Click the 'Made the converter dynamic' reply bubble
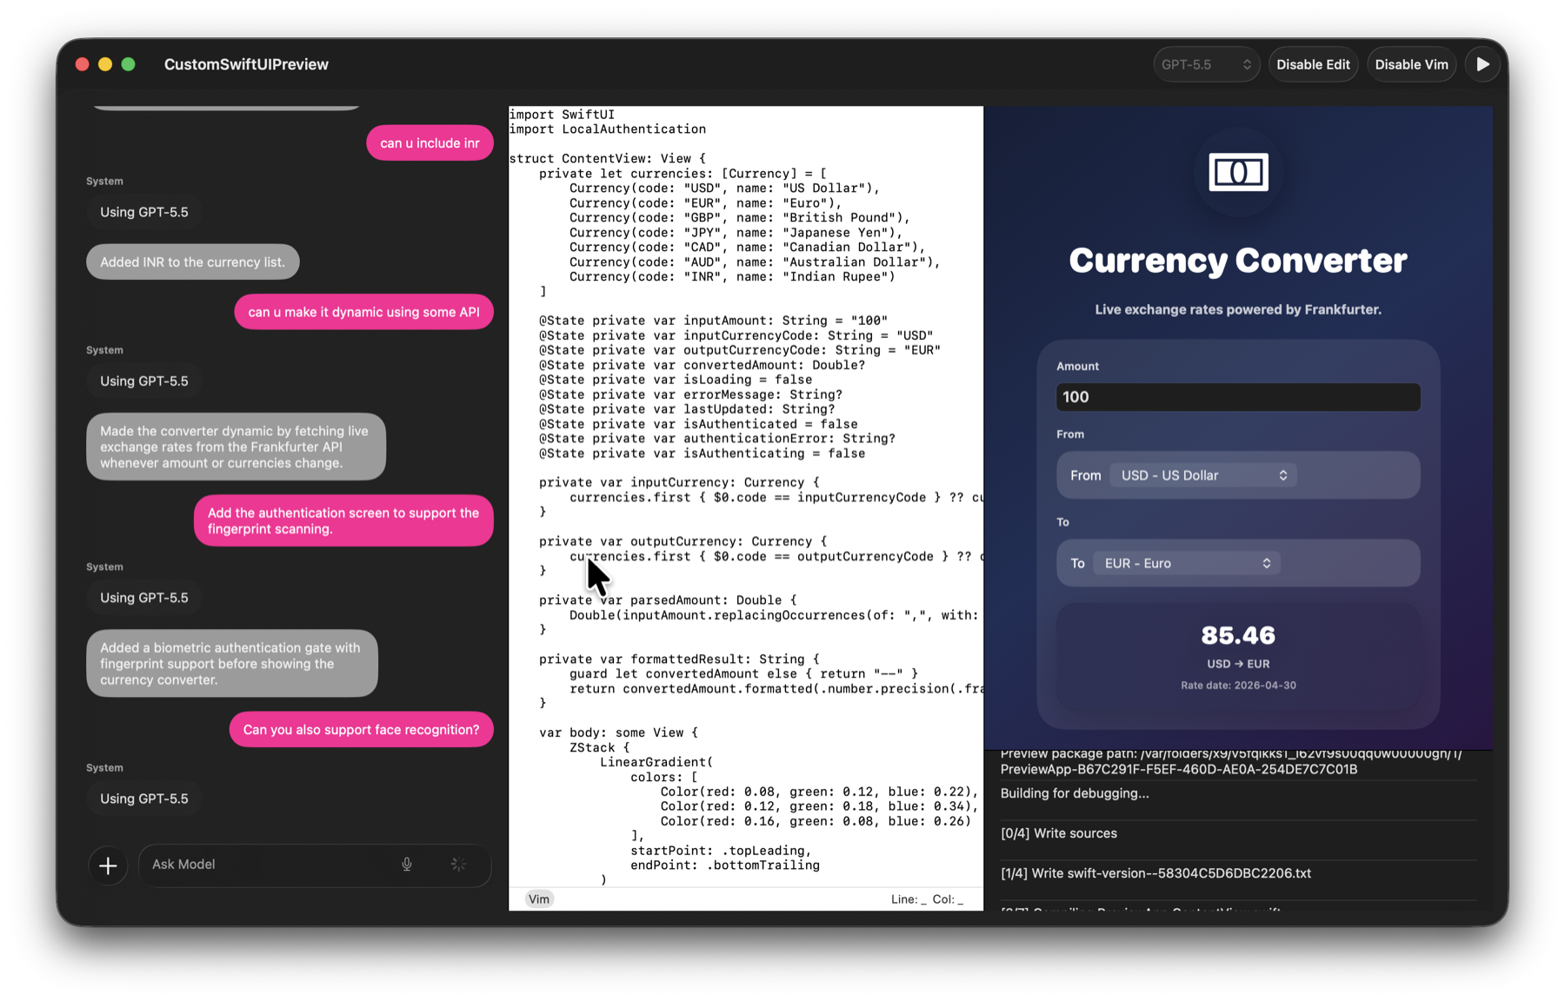 236,447
